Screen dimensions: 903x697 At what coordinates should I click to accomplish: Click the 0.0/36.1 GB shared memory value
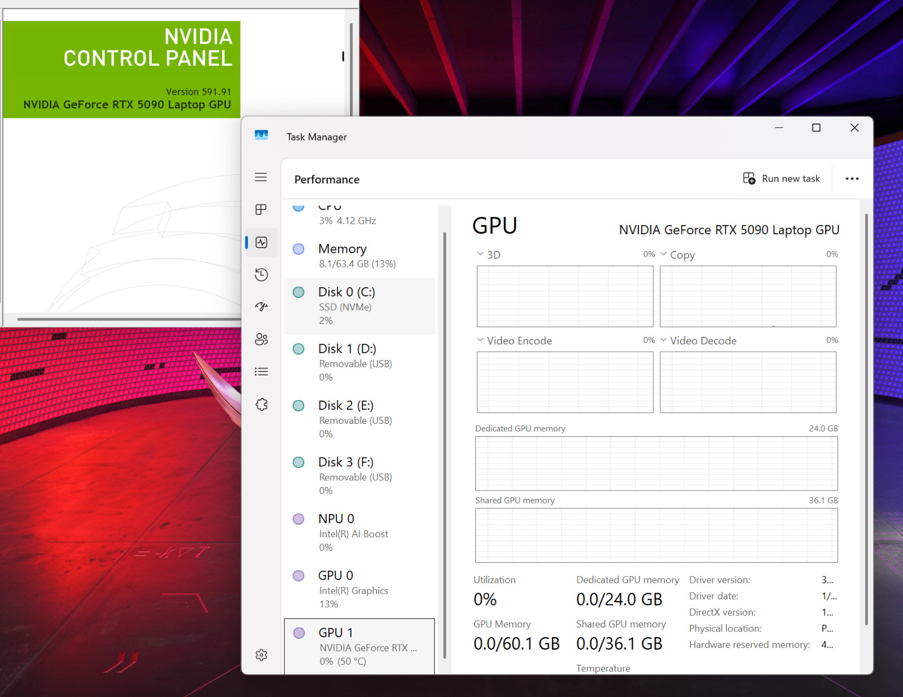(x=619, y=644)
